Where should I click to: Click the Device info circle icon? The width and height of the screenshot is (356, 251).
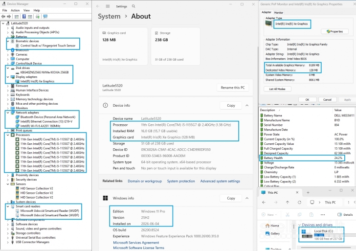click(x=105, y=105)
